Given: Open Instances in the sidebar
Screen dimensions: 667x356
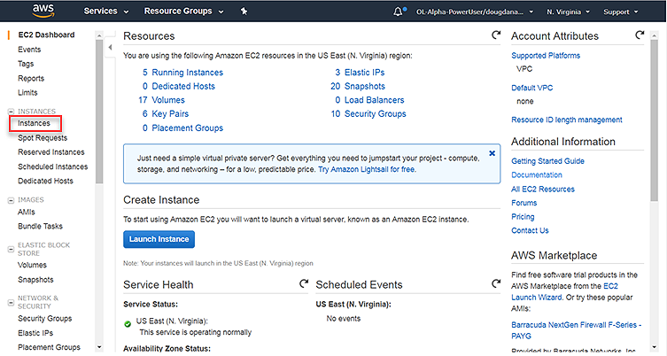Looking at the screenshot, I should (x=34, y=123).
